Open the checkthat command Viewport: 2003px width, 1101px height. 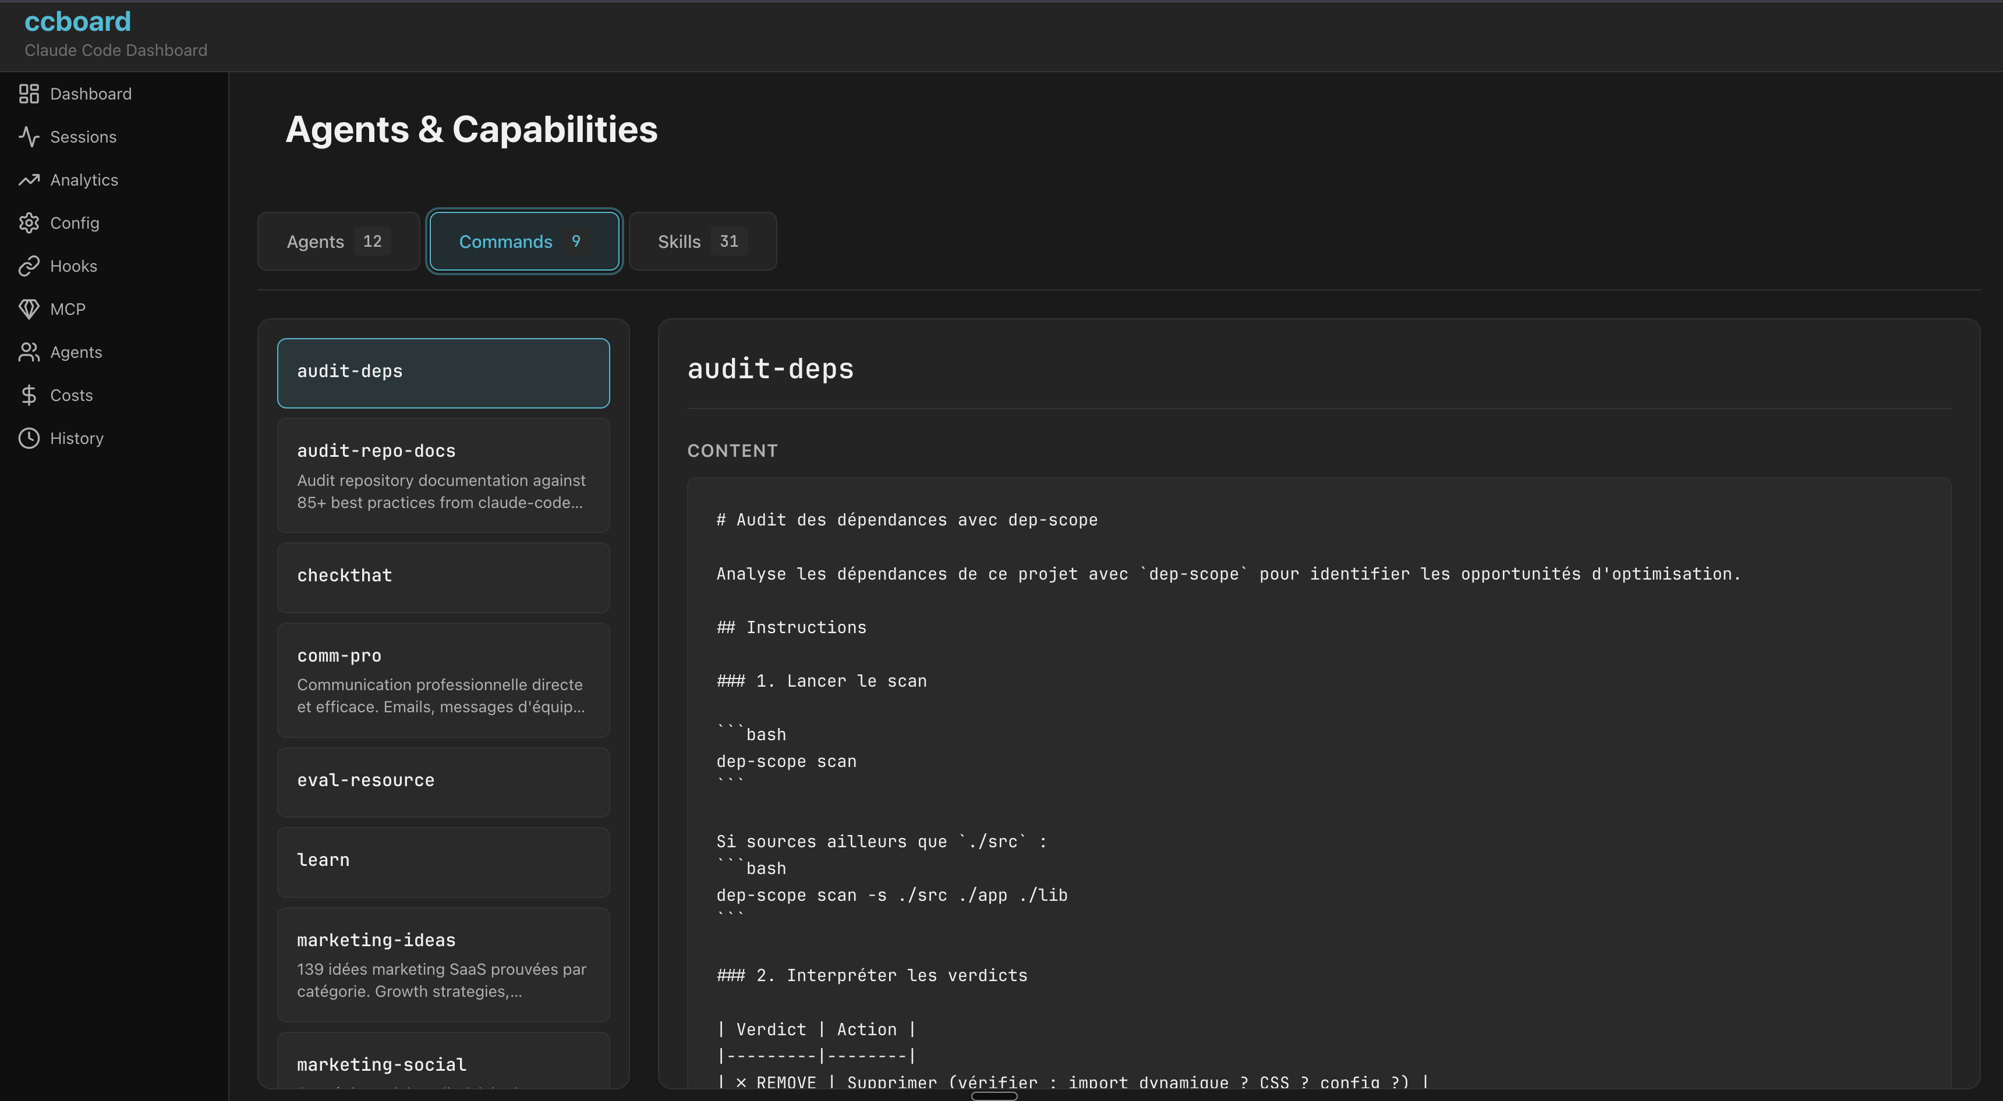click(x=443, y=577)
